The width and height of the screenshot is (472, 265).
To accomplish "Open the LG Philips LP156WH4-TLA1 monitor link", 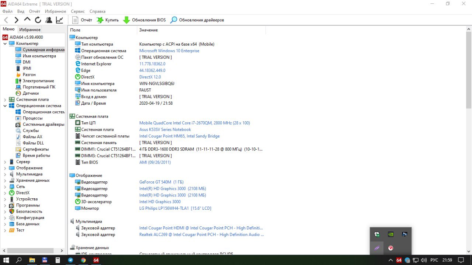I will tap(175, 208).
